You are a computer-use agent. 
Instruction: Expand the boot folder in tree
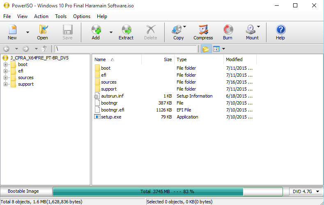(x=6, y=64)
